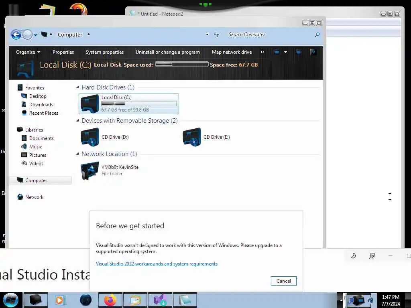Collapse the Network Location group
Screen dimensions: 411x308
coord(77,154)
